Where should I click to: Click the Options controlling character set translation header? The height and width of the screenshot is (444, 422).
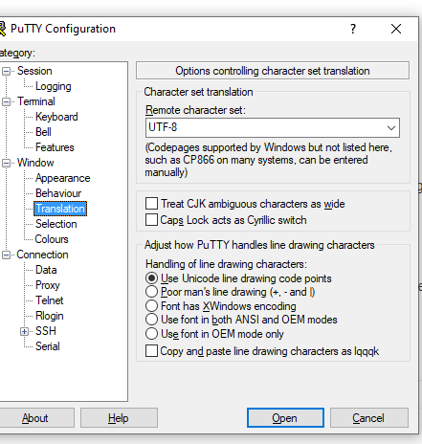tap(273, 71)
